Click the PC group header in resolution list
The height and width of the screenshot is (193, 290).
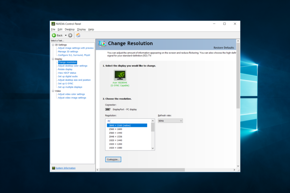pyautogui.click(x=109, y=121)
